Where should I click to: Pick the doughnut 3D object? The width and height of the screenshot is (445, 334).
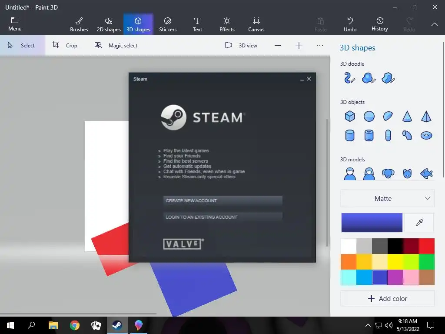(426, 135)
